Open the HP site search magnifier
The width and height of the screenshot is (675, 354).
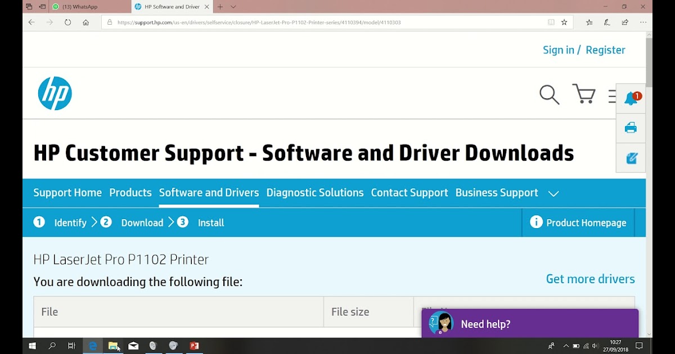click(x=550, y=94)
